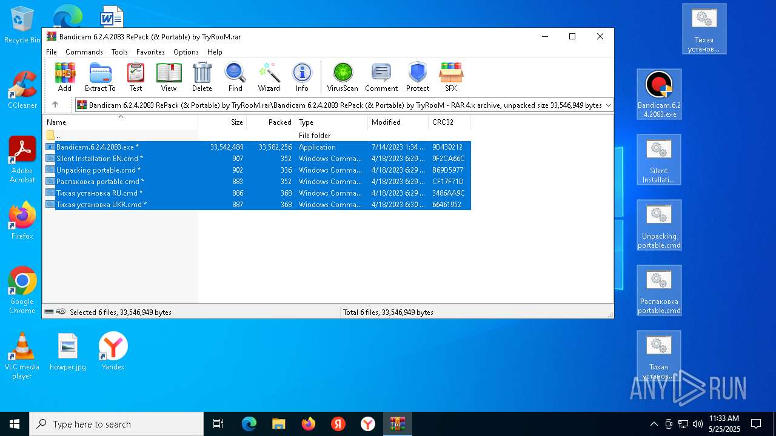This screenshot has width=776, height=436.
Task: Open the Comment tool
Action: coord(381,77)
